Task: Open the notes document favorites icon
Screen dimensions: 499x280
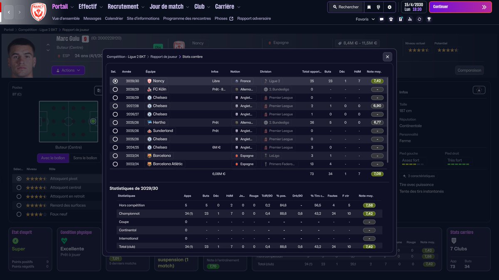Action: [x=400, y=19]
